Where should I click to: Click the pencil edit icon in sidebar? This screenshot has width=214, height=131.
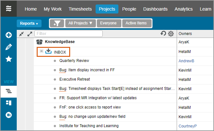click(9, 47)
